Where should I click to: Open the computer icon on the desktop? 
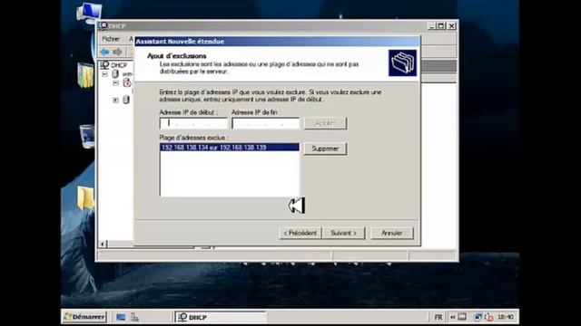[x=89, y=13]
